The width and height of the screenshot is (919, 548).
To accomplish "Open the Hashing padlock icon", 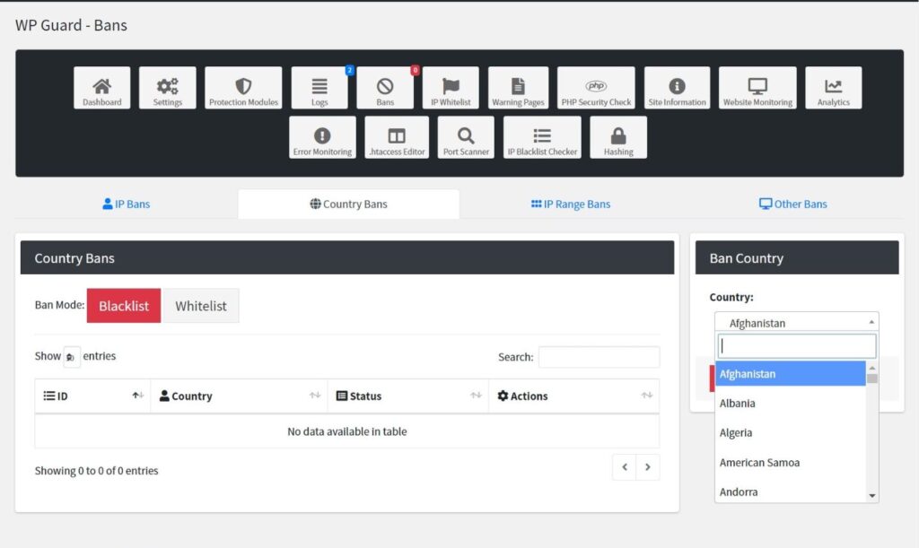I will pos(617,137).
